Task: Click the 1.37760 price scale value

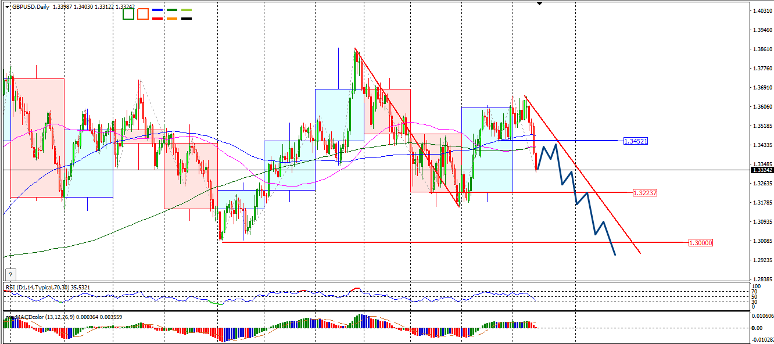Action: (x=762, y=69)
